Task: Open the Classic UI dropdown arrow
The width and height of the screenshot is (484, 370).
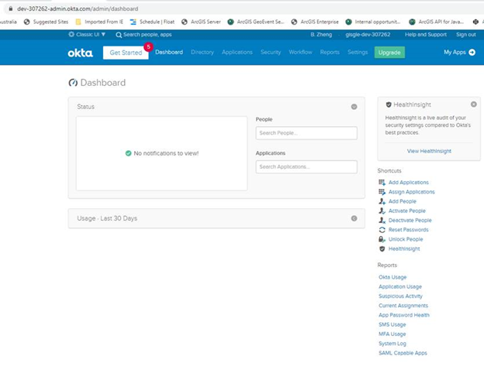Action: (103, 34)
